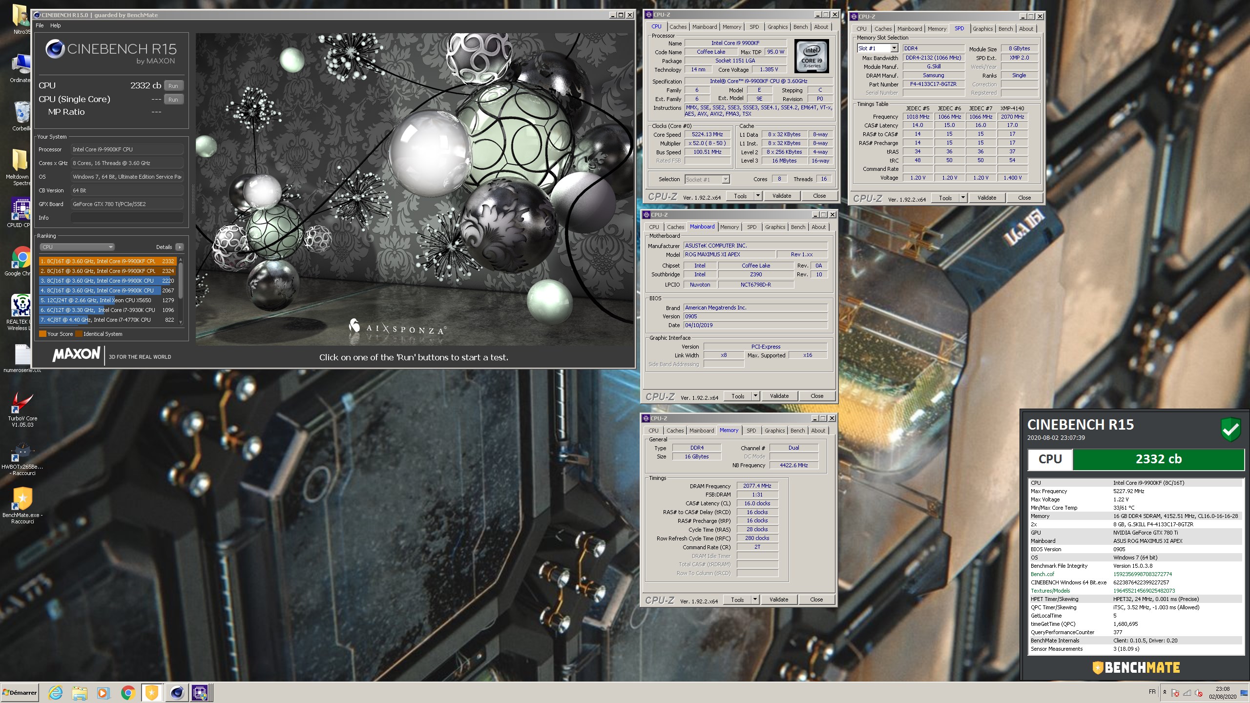
Task: Open Windows Explorer from the taskbar
Action: [80, 692]
